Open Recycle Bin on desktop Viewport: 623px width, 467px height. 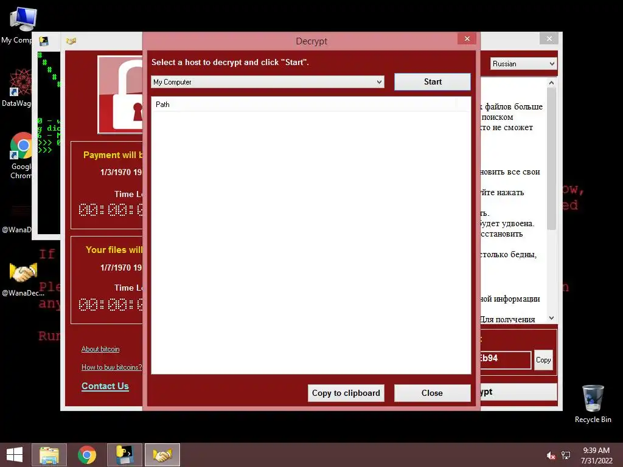click(593, 398)
